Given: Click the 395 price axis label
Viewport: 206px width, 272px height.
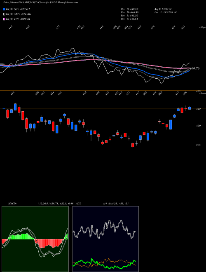Looking at the screenshot, I should 198,145.
